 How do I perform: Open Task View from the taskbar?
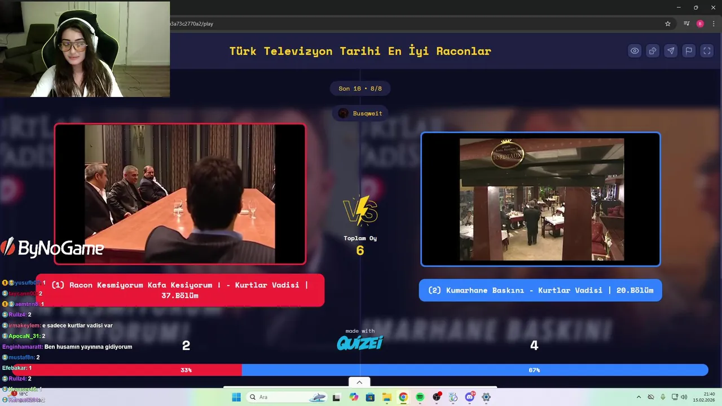336,397
